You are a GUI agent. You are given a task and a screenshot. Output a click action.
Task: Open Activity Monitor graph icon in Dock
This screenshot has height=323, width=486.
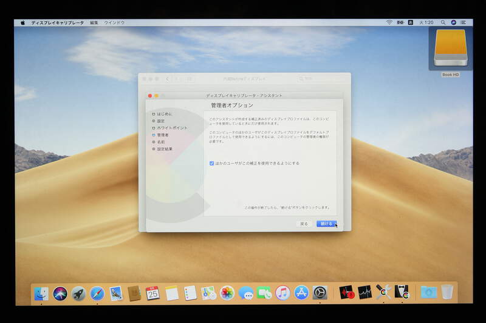(364, 293)
